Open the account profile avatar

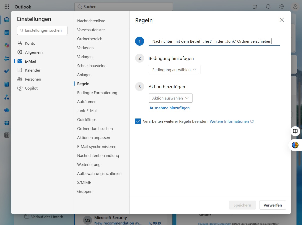[295, 7]
